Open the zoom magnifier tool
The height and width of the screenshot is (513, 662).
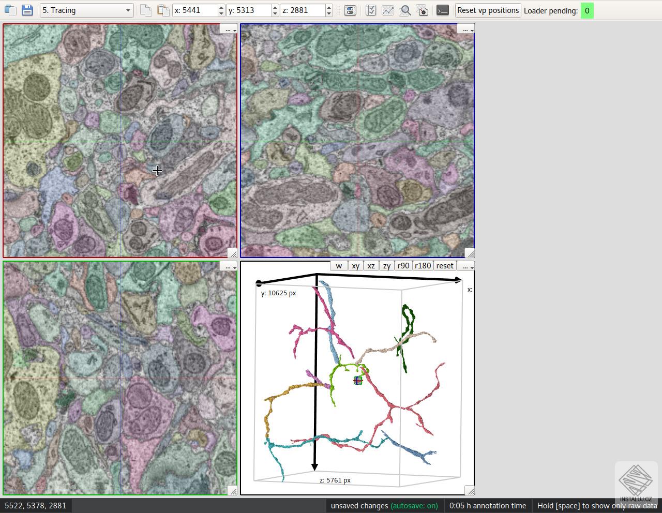pyautogui.click(x=405, y=10)
